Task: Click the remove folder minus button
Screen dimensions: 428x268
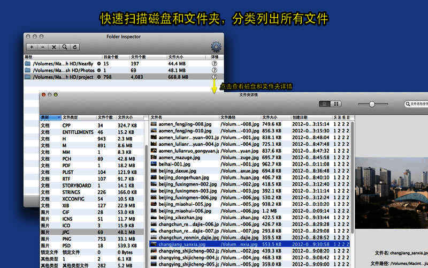Action: 43,47
